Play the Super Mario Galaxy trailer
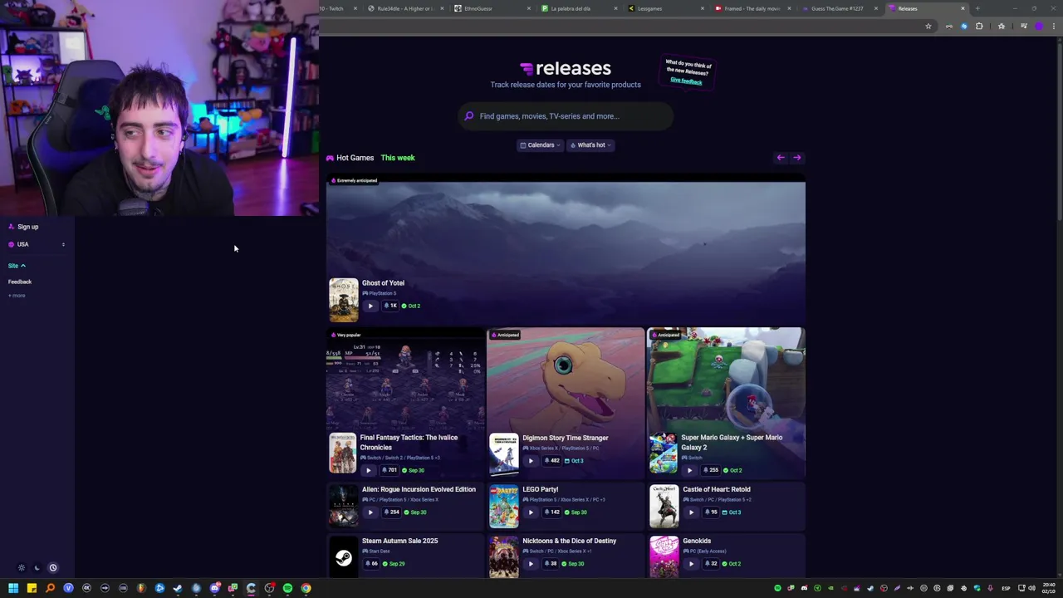This screenshot has height=598, width=1063. pyautogui.click(x=689, y=470)
